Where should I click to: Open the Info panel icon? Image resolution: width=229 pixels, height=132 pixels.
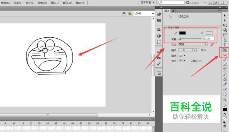pos(159,36)
